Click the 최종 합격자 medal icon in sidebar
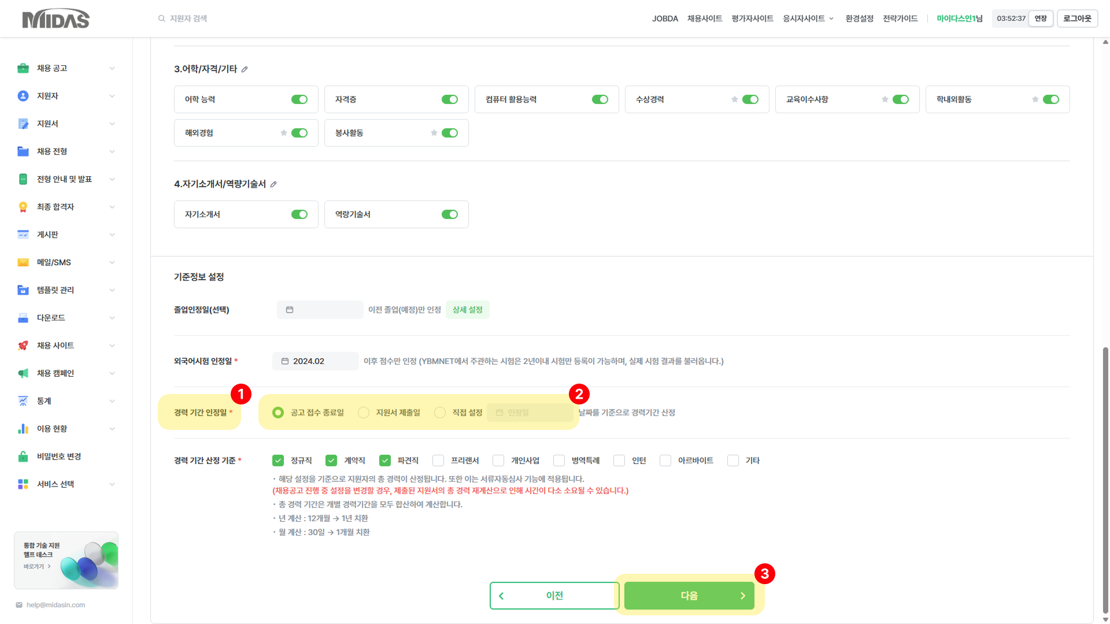 pos(23,207)
